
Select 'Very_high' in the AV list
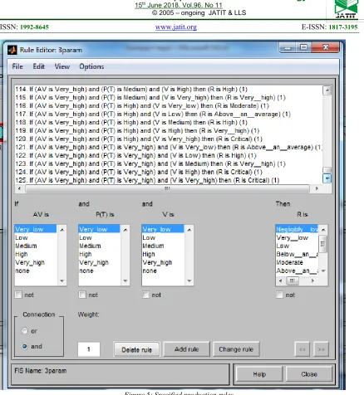tap(36, 262)
